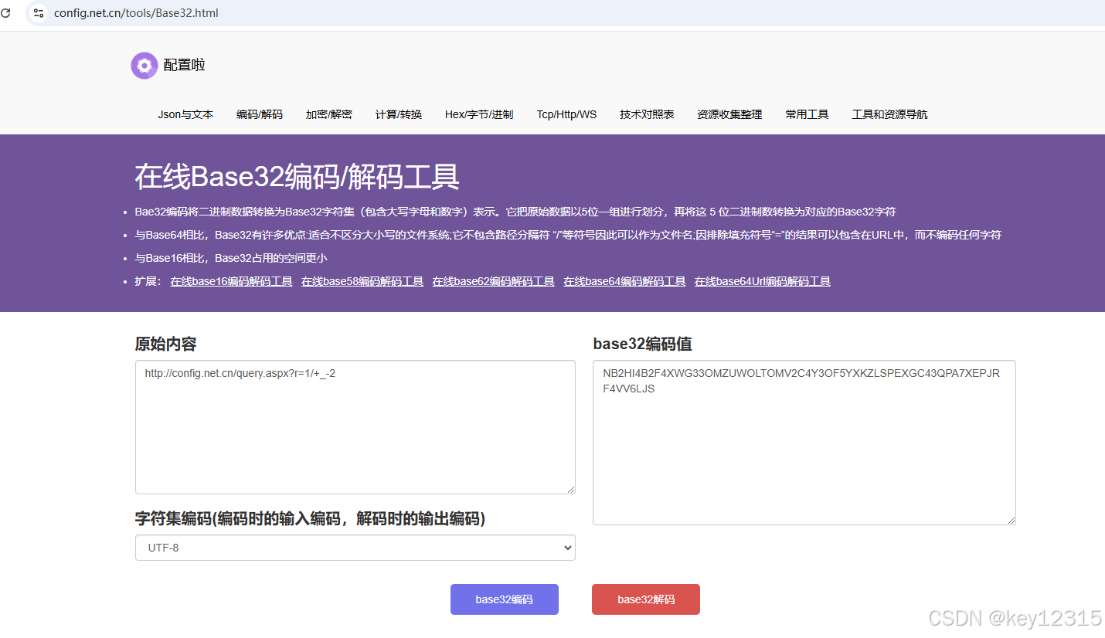The image size is (1105, 638).
Task: Open the 在线base64Url编码解码工具 link
Action: click(762, 281)
